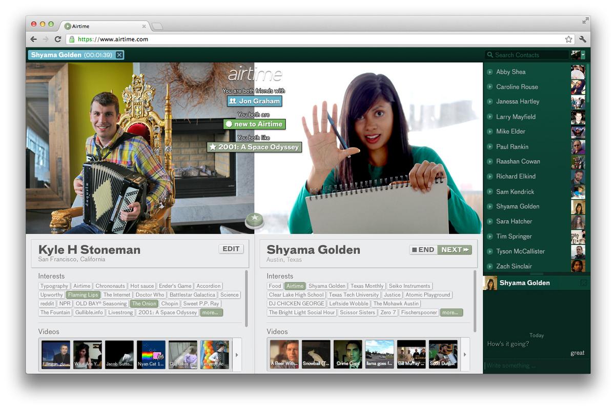Screen dimensions: 615x419
Task: Open Zach Sinclair's contact avatar
Action: [578, 266]
